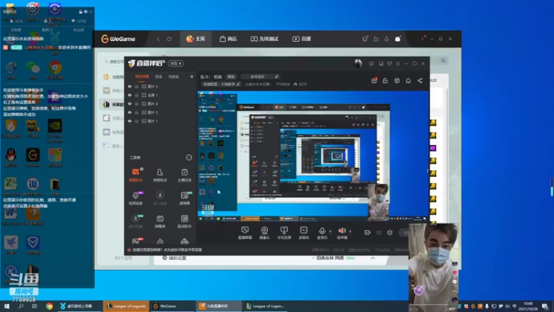Start recording with the record icon
The height and width of the screenshot is (312, 554).
point(368,232)
